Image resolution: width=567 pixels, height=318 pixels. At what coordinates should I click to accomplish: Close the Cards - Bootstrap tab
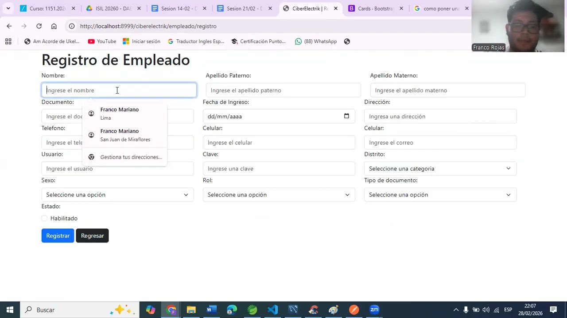click(x=401, y=8)
